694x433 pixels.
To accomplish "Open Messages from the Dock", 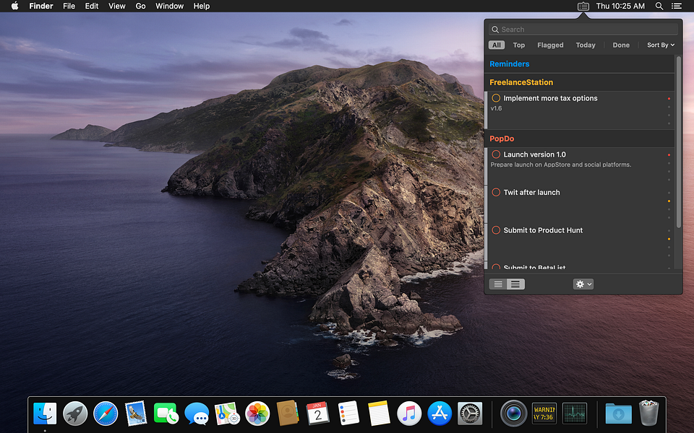I will click(x=197, y=414).
